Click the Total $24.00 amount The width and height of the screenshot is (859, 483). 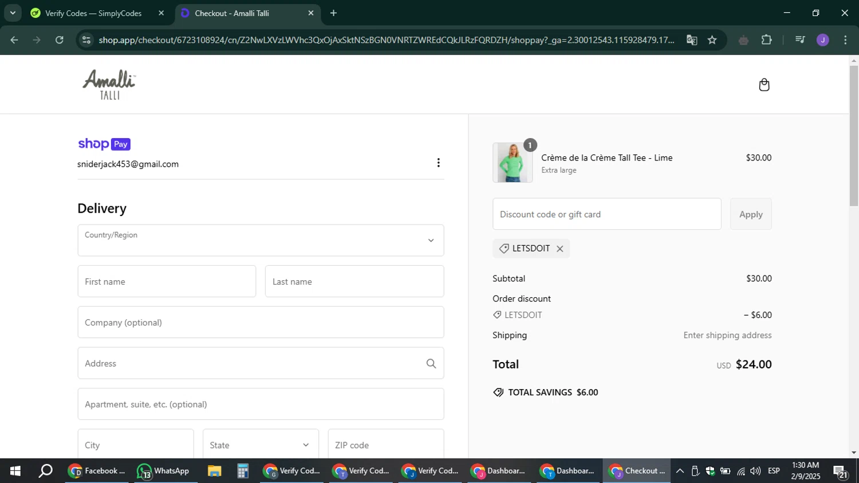754,364
